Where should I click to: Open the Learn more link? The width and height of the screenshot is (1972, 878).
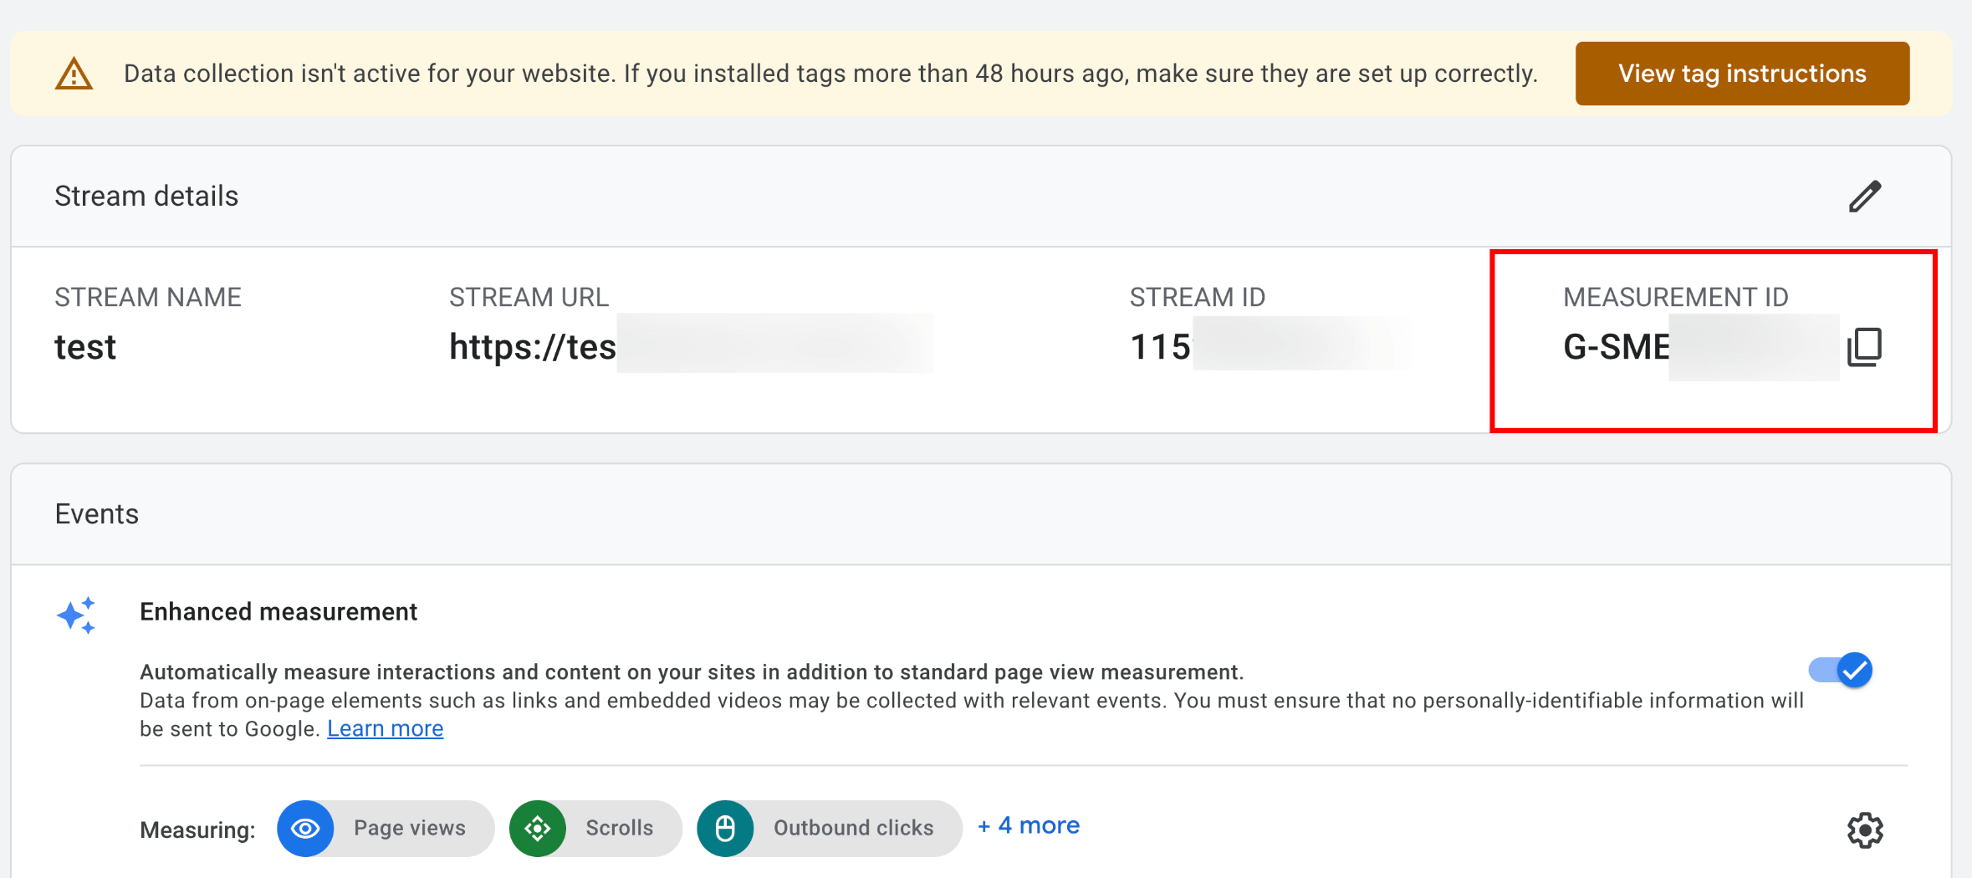click(x=385, y=729)
